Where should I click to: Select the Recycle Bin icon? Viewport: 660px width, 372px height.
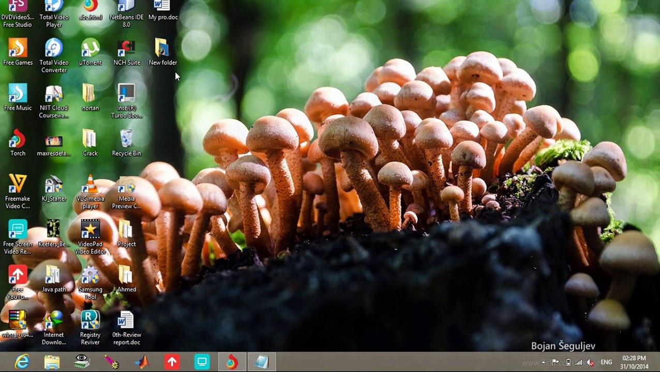point(126,143)
